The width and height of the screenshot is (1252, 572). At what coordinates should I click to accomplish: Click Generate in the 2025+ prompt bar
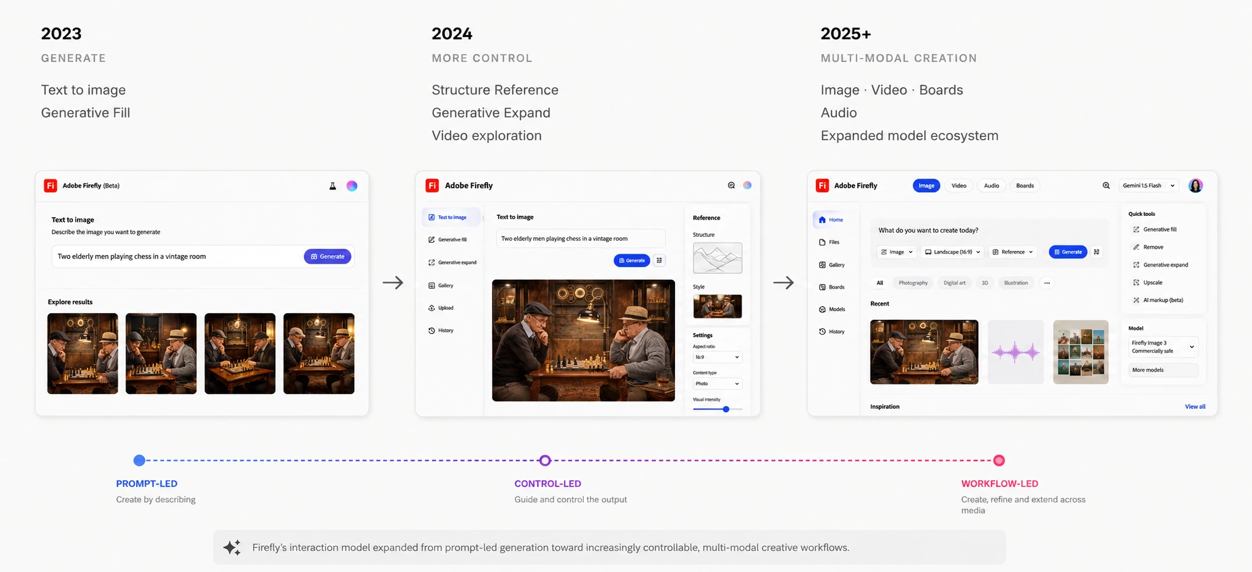1068,252
